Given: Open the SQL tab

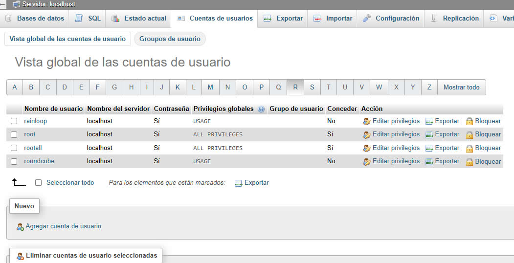Looking at the screenshot, I should click(89, 19).
